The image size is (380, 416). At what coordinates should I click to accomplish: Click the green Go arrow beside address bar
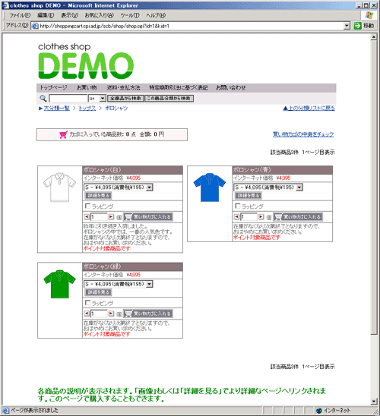(358, 26)
